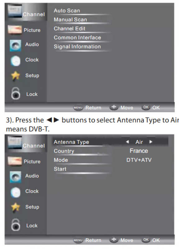Viewport: 179px width, 249px height.
Task: Select the Audio speaker icon in the lower menu
Action: pos(15,177)
